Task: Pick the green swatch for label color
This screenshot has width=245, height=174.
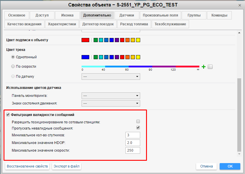Action: click(x=96, y=40)
